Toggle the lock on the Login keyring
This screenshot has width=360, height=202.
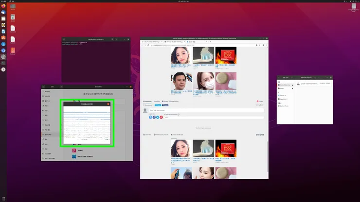[292, 88]
